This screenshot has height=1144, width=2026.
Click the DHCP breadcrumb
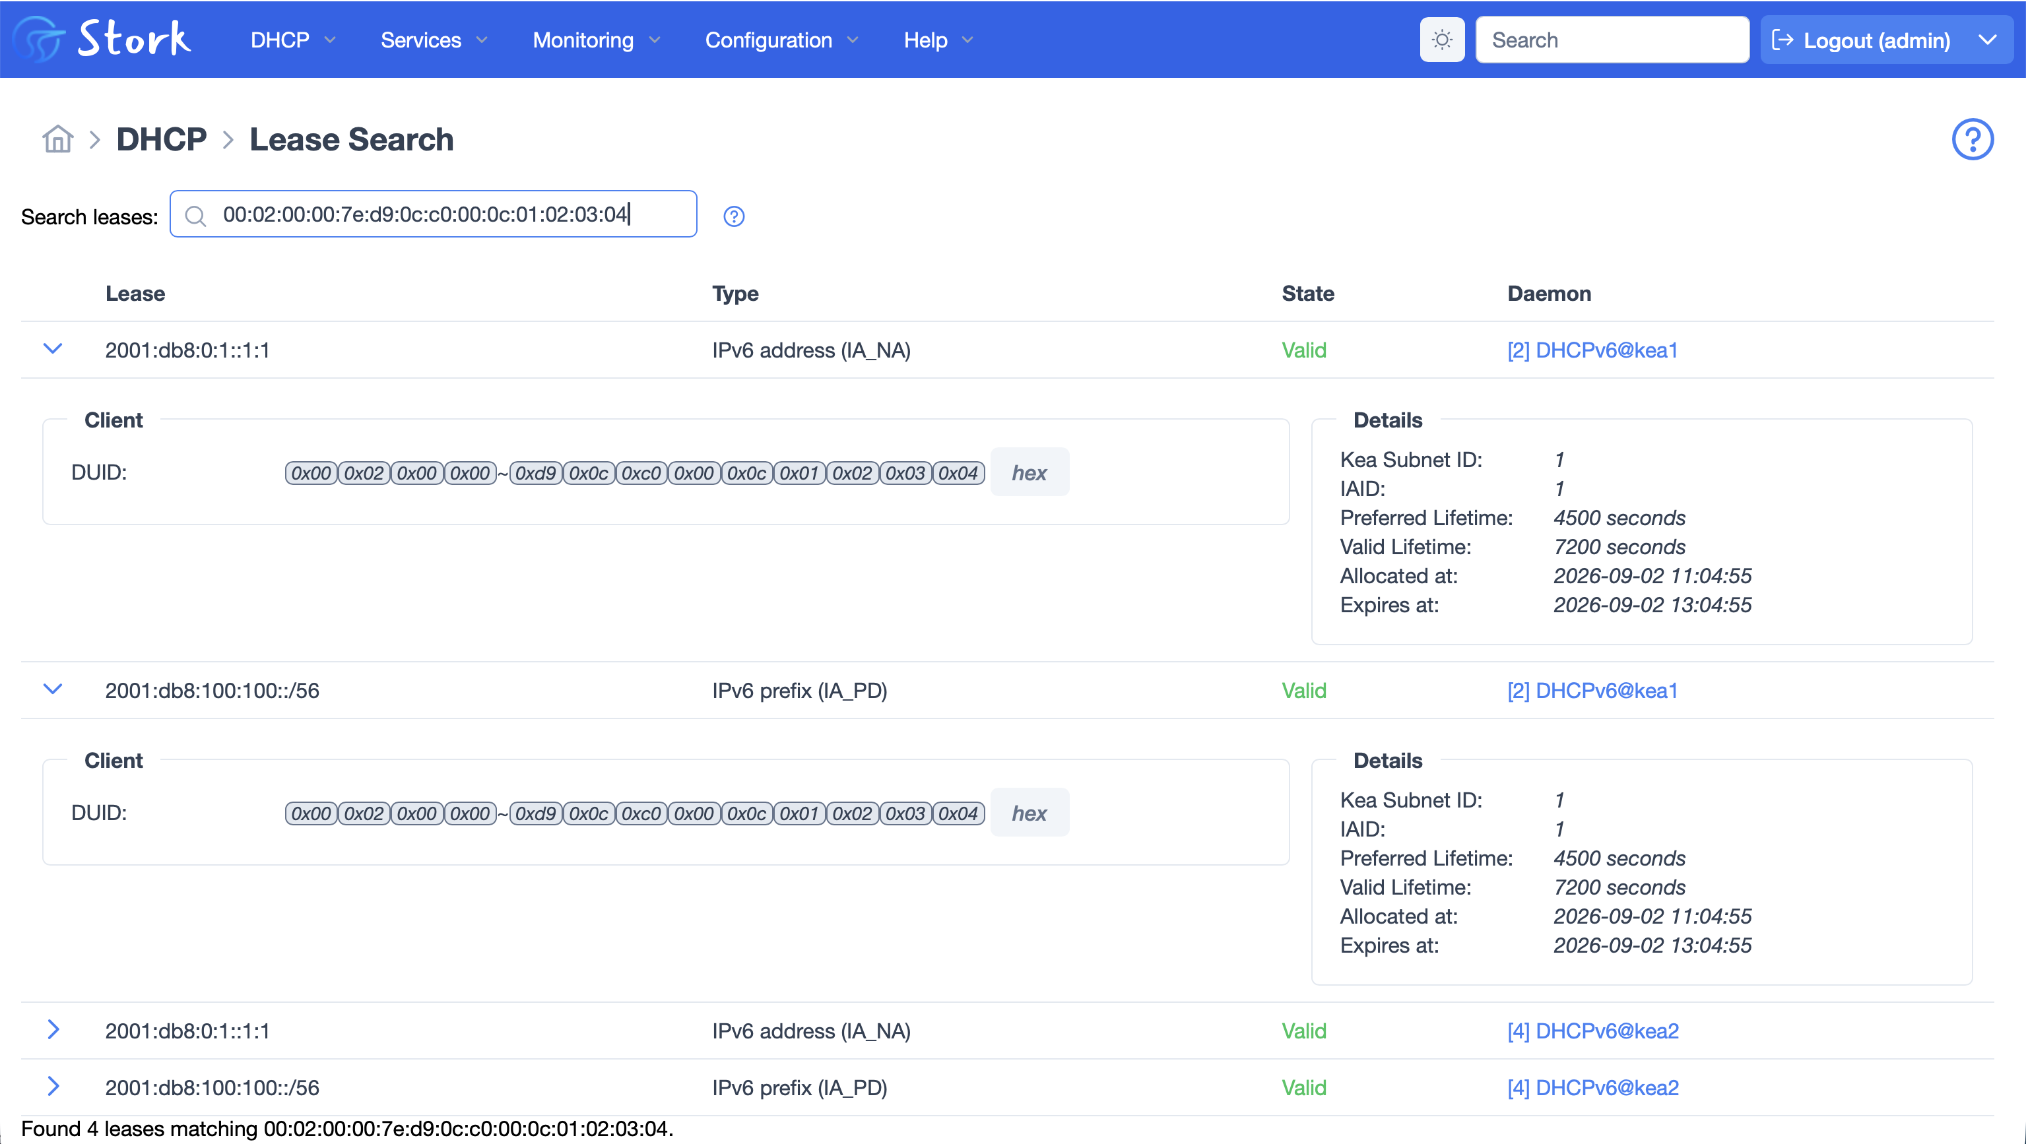coord(161,139)
